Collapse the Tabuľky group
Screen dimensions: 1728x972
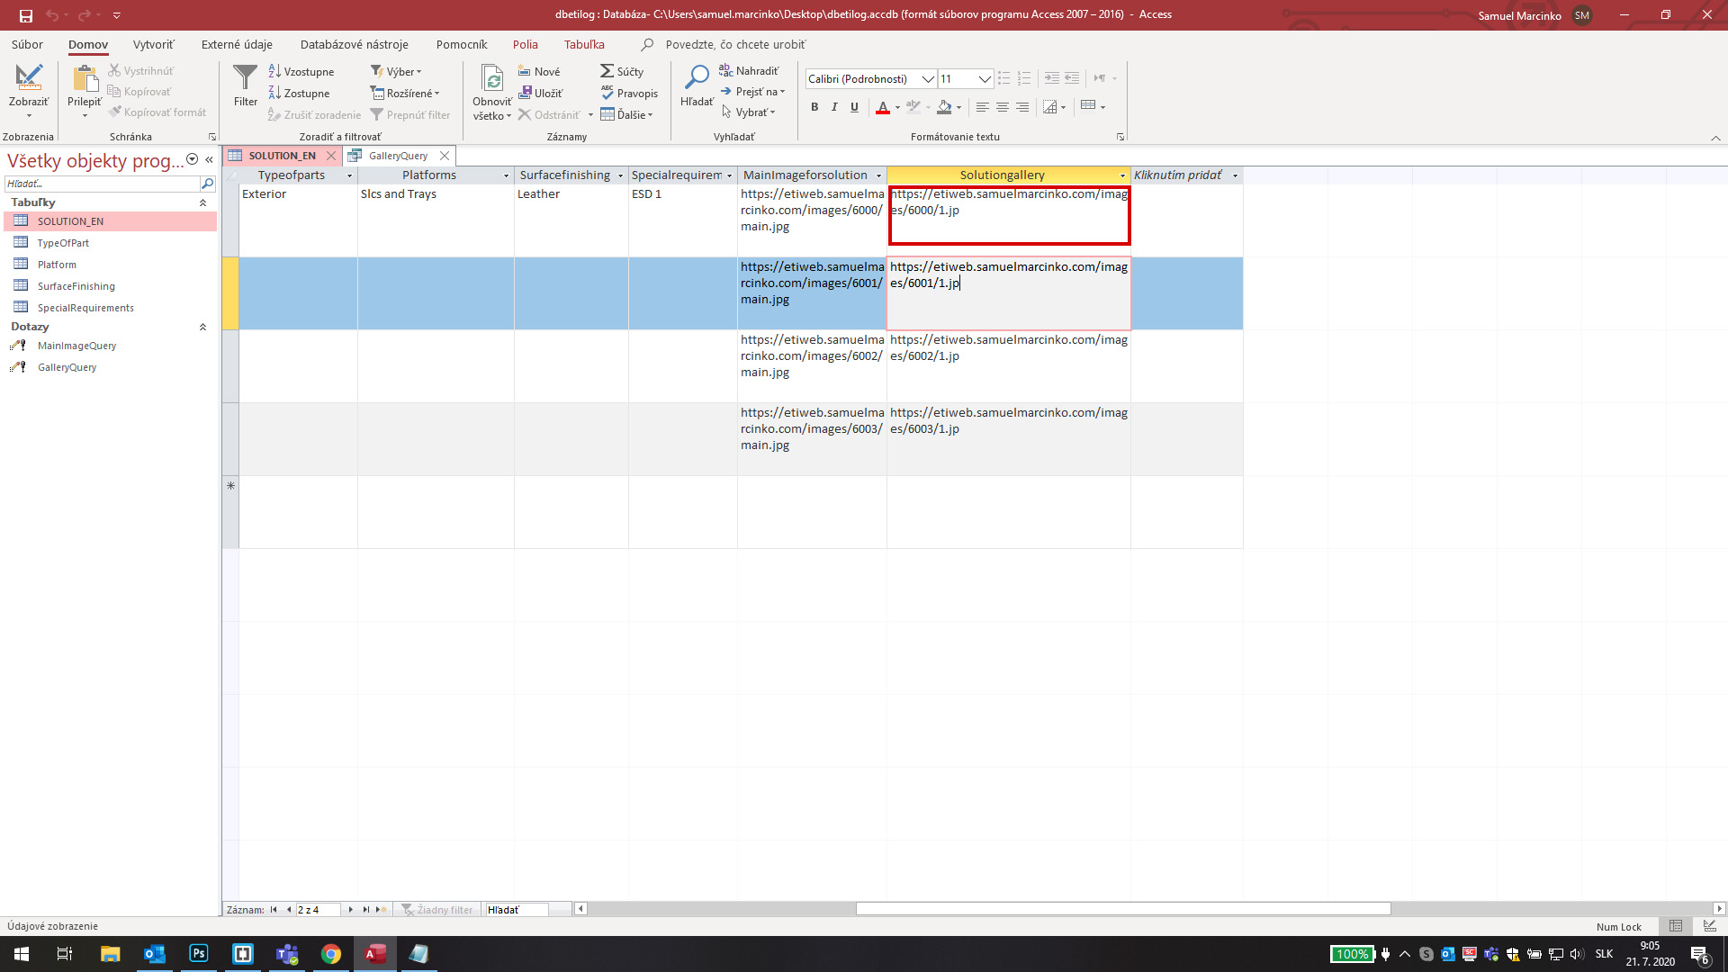coord(202,203)
